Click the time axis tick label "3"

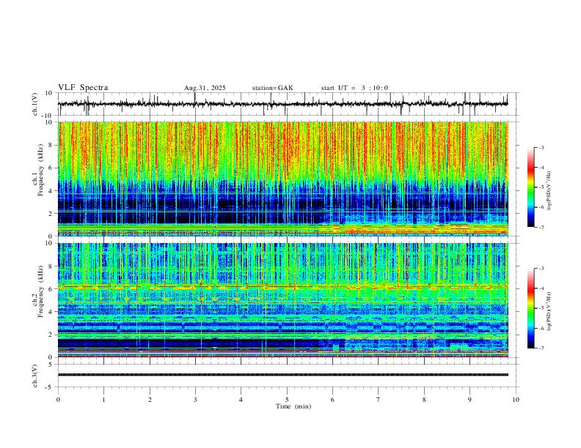[195, 400]
